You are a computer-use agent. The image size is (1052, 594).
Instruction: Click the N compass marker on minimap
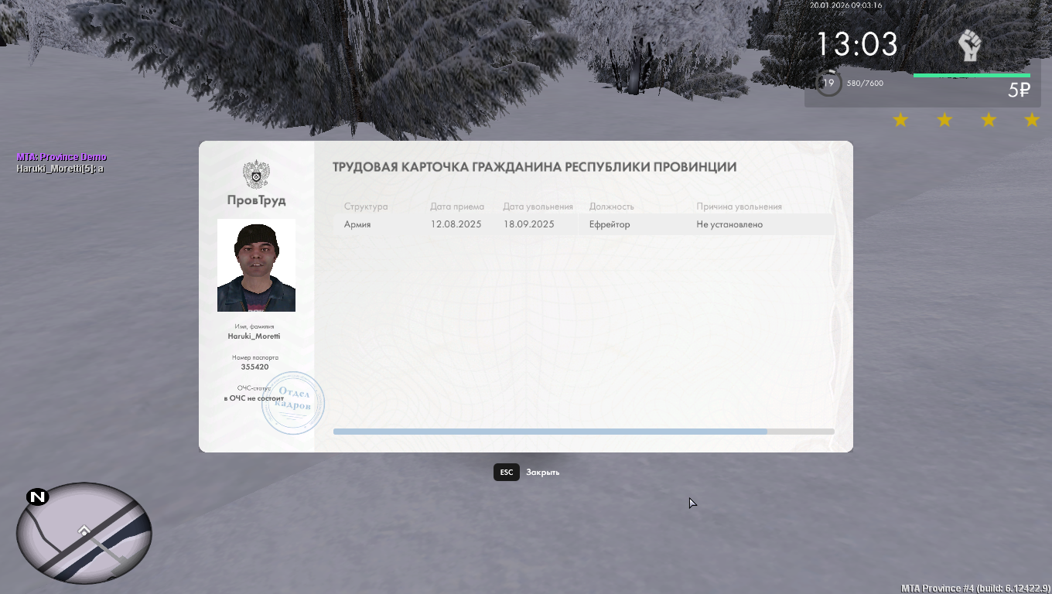pyautogui.click(x=37, y=497)
